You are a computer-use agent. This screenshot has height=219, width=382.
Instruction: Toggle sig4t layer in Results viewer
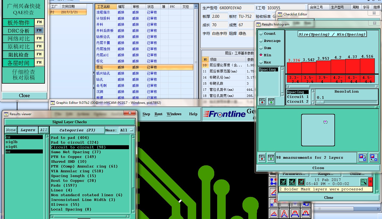[x=24, y=147]
